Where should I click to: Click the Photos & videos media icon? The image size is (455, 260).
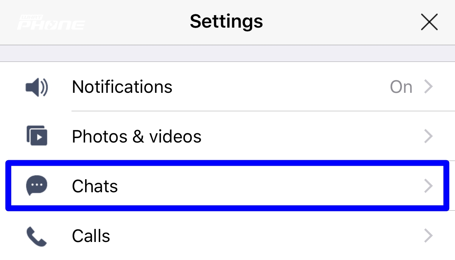tap(37, 136)
